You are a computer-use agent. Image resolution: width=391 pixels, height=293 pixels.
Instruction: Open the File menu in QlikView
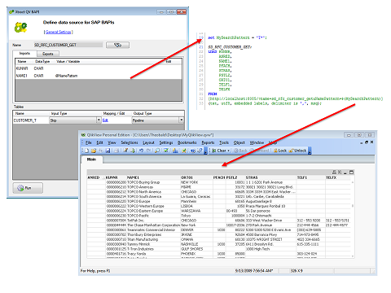tap(89, 142)
